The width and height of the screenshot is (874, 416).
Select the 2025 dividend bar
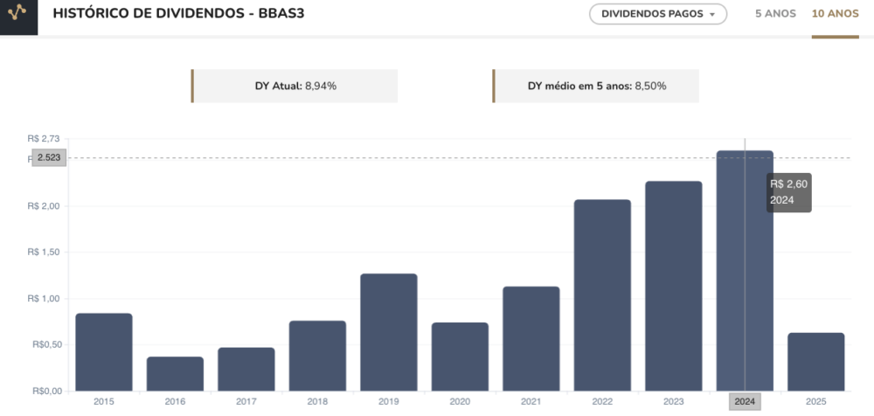click(816, 362)
